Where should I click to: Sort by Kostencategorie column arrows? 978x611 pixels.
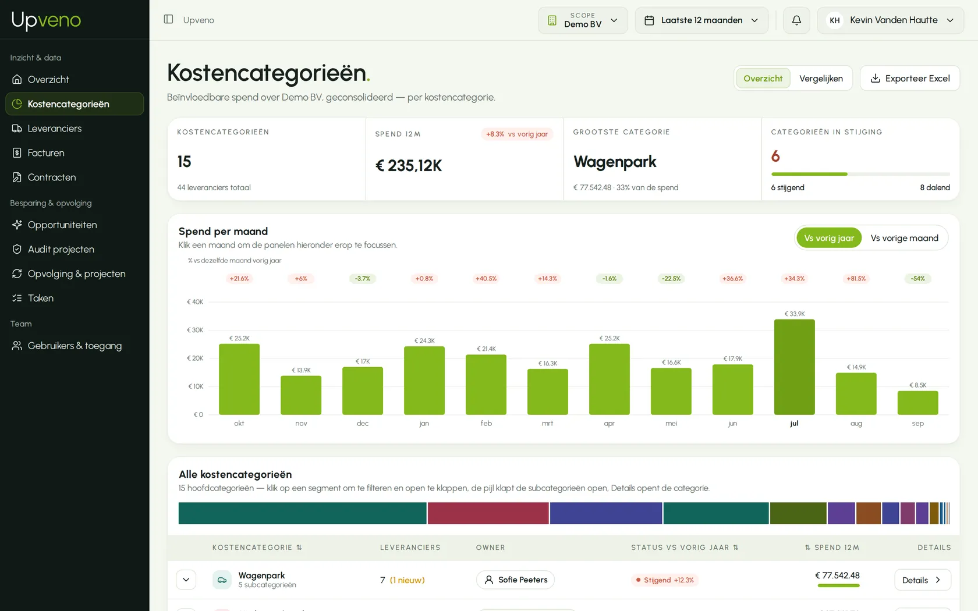(x=299, y=548)
